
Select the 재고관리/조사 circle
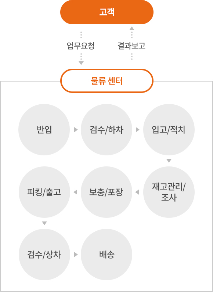(x=169, y=192)
